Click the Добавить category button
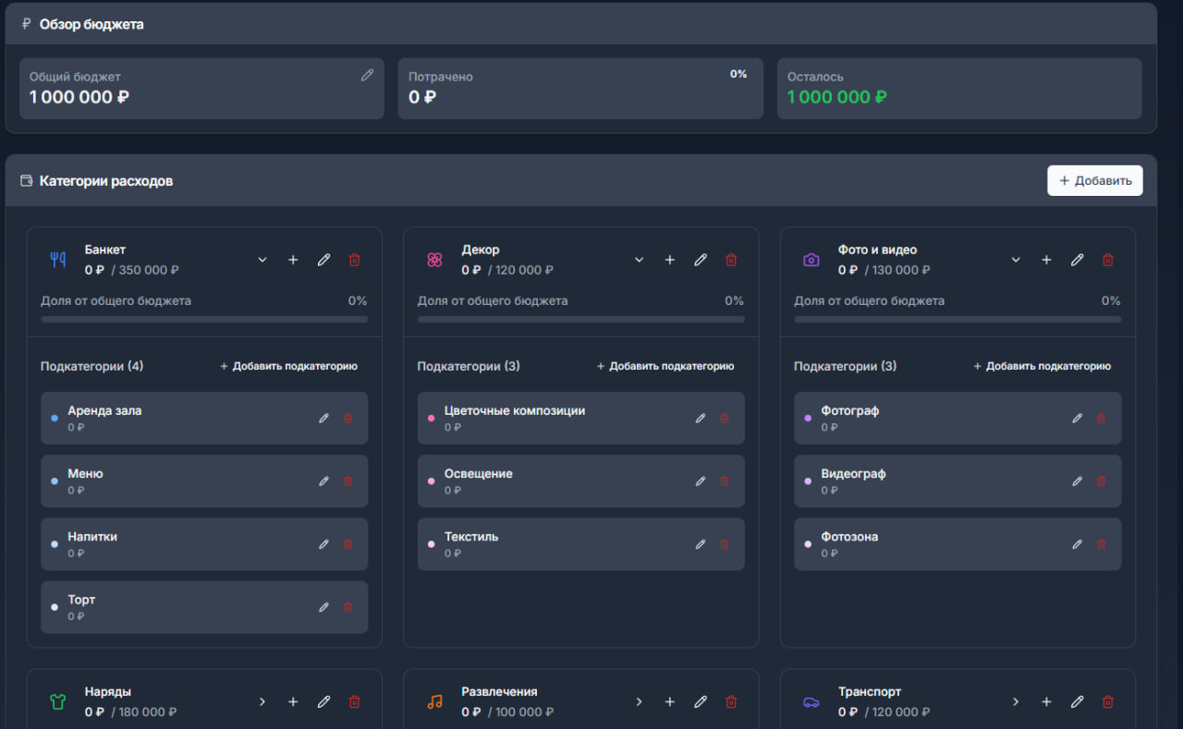The width and height of the screenshot is (1183, 729). pos(1094,180)
